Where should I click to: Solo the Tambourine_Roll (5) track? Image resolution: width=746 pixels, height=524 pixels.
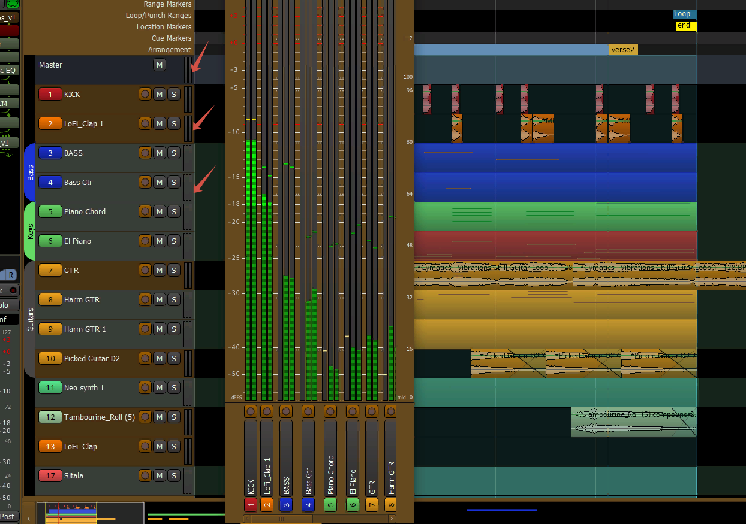pos(173,417)
